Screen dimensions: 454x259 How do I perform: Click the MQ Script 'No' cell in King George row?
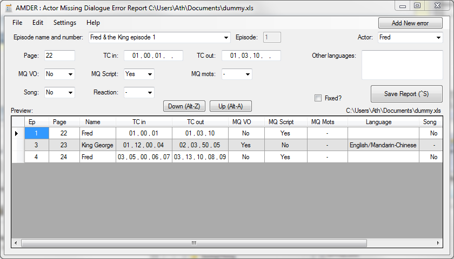[286, 145]
